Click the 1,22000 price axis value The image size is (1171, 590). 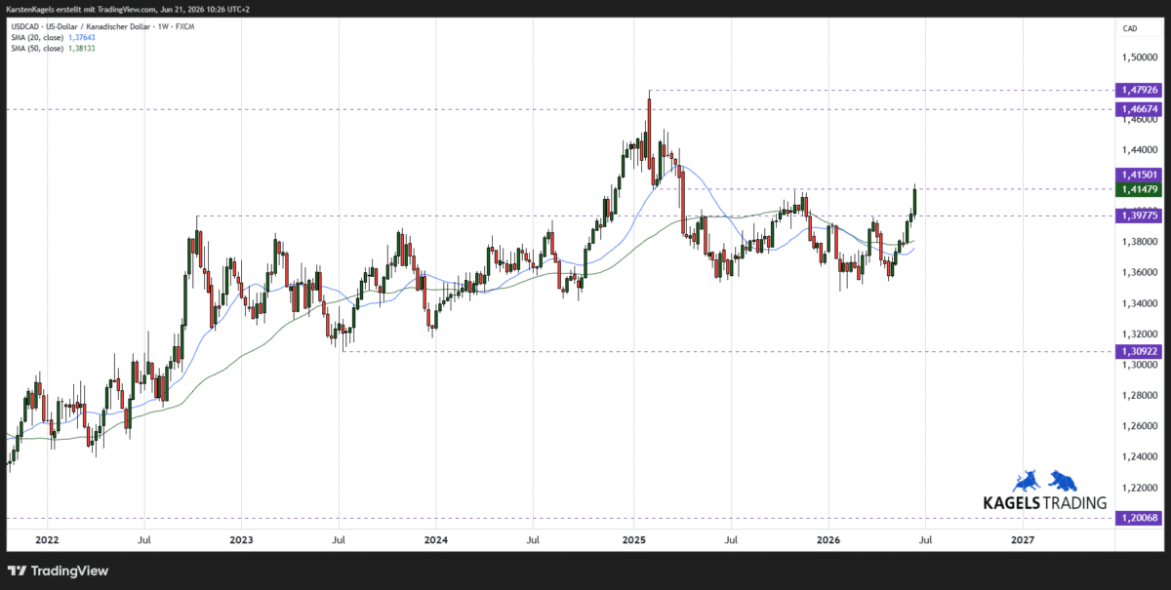tap(1140, 487)
